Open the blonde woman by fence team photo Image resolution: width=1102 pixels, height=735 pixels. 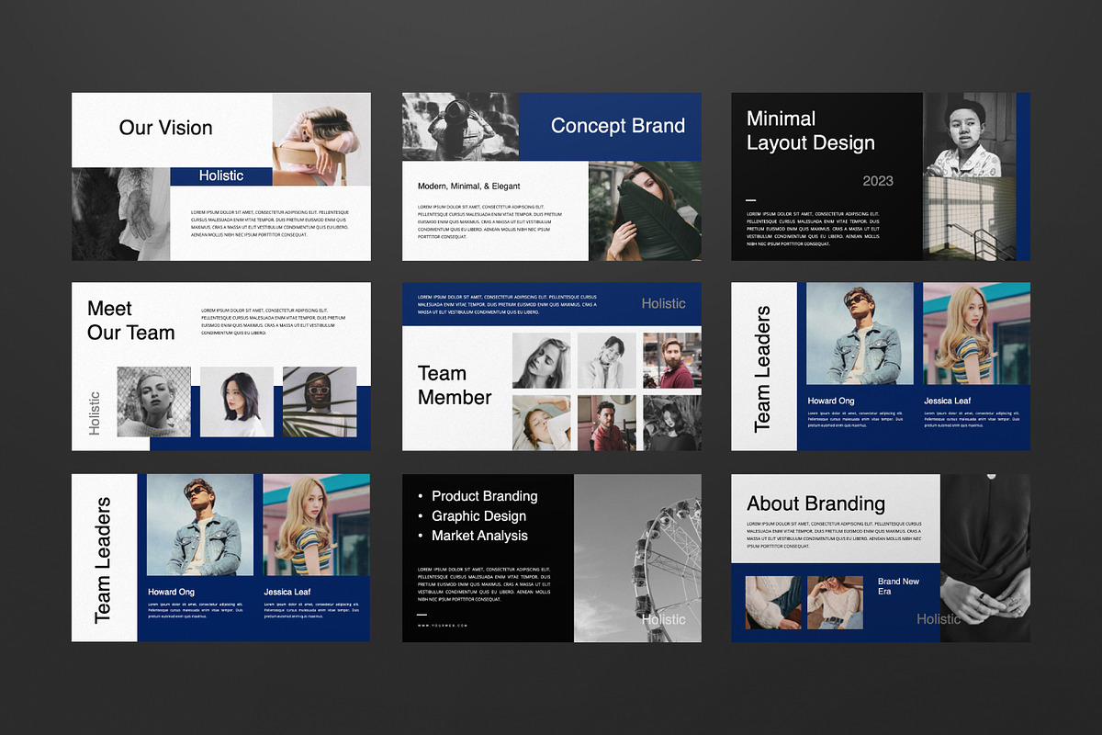pyautogui.click(x=154, y=402)
